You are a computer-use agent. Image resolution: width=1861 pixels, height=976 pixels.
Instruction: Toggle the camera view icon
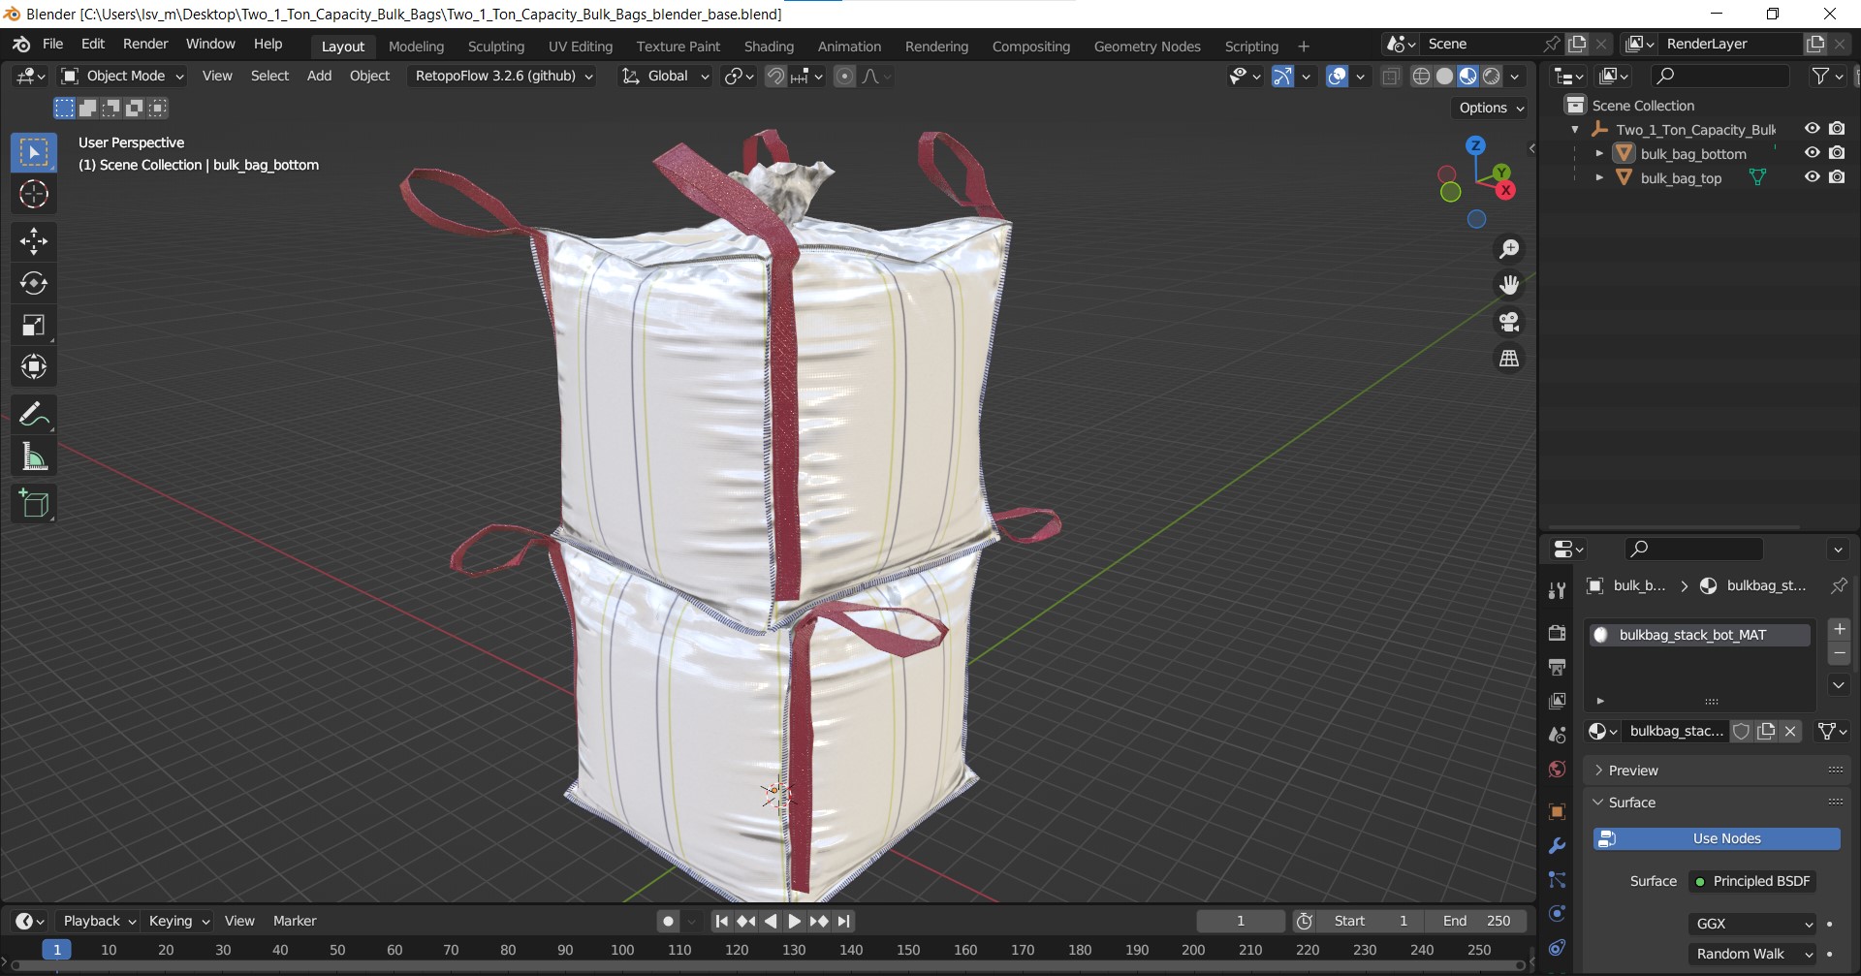tap(1509, 322)
